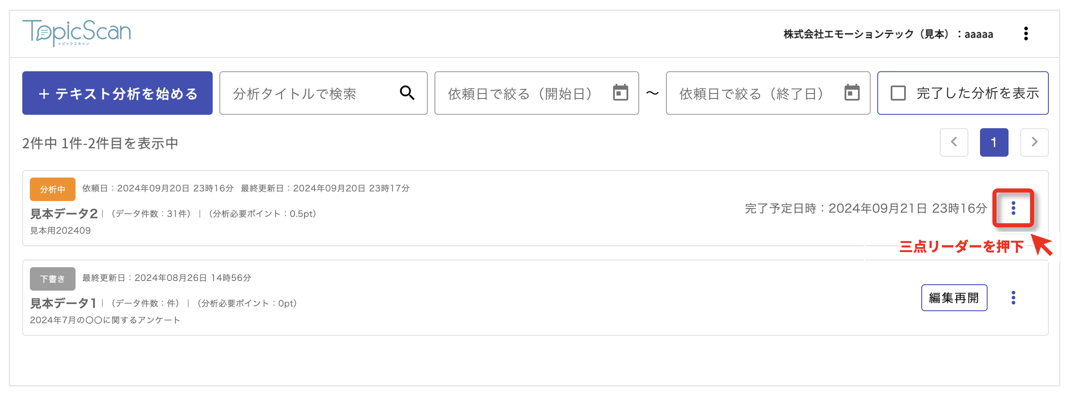Click the search magnifier icon
This screenshot has height=397, width=1070.
(x=407, y=93)
